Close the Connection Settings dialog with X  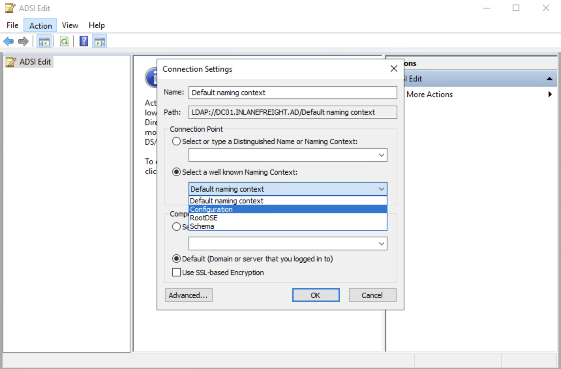point(394,68)
